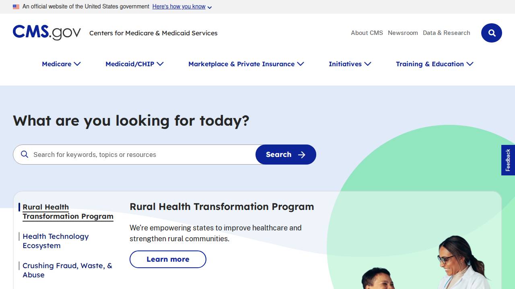Expand "Here's how you know" banner
This screenshot has width=515, height=289.
coord(182,7)
